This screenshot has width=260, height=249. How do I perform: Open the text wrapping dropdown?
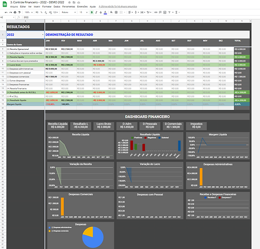click(x=142, y=12)
